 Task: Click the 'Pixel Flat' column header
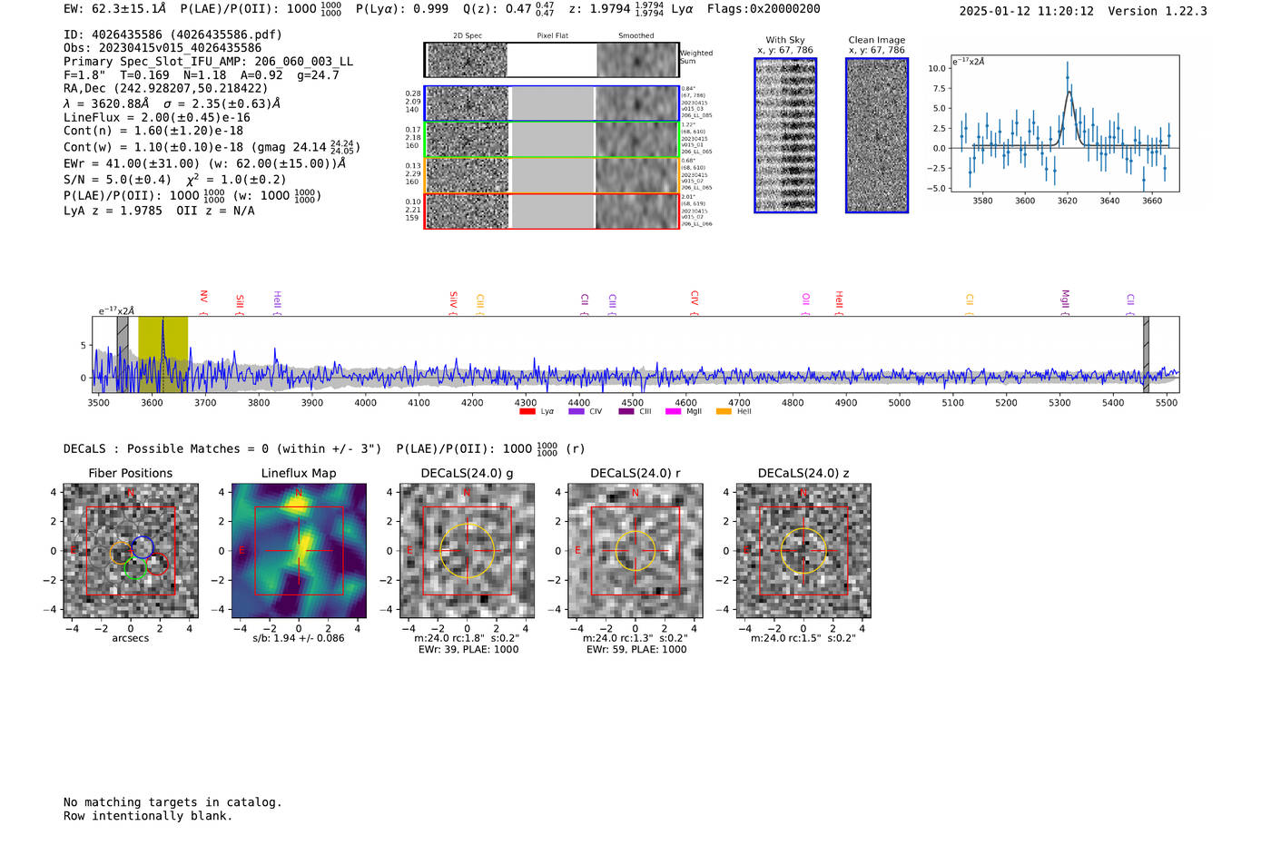point(552,36)
